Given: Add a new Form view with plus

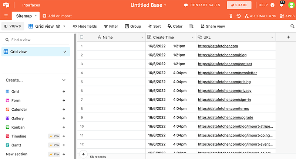Looking at the screenshot, I should [x=64, y=100].
